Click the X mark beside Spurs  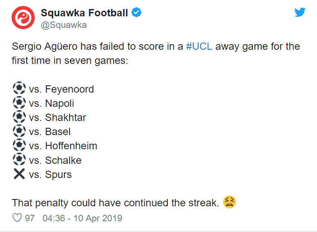[x=19, y=174]
